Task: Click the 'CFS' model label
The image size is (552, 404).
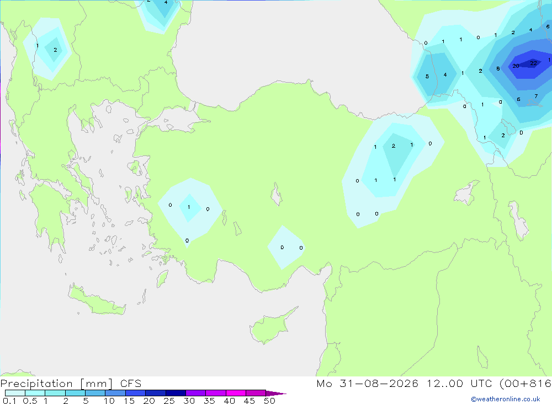Action: (x=131, y=384)
